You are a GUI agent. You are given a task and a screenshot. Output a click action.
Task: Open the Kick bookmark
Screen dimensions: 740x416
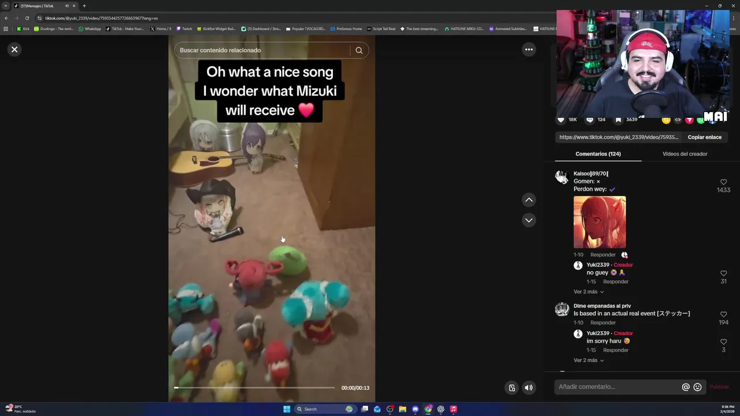point(23,29)
